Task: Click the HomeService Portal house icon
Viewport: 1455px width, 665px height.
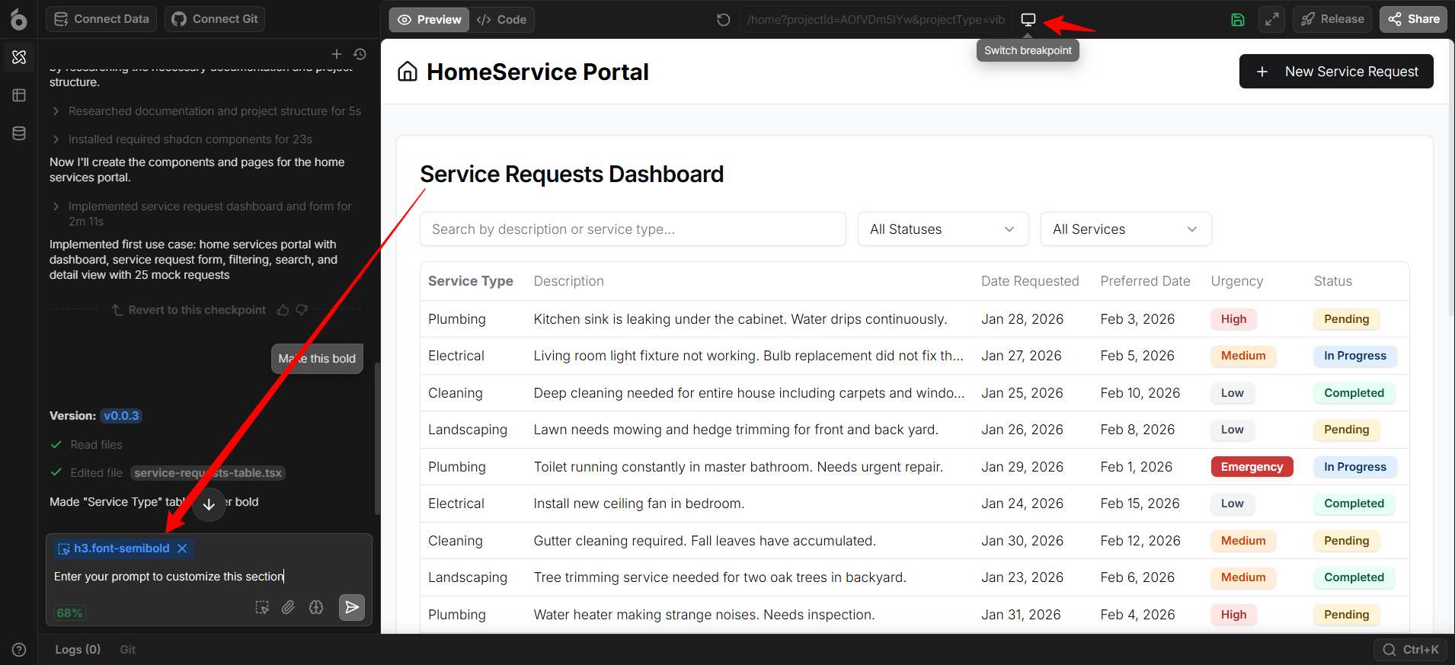Action: tap(408, 72)
